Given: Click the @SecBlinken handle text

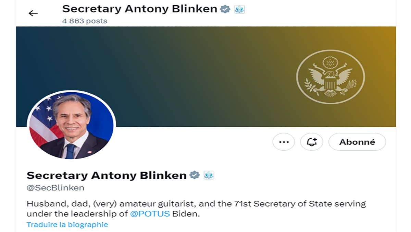Looking at the screenshot, I should 55,188.
